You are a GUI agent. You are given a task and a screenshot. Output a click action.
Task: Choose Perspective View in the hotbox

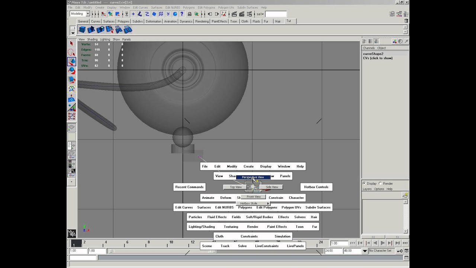click(253, 177)
